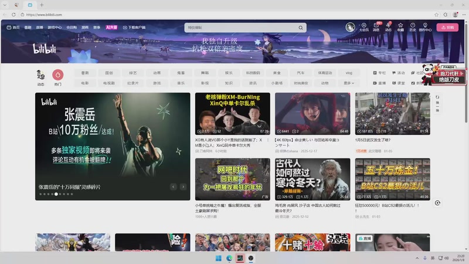Click the 直播 icon in right panel
This screenshot has width=469, height=264.
pyautogui.click(x=375, y=83)
